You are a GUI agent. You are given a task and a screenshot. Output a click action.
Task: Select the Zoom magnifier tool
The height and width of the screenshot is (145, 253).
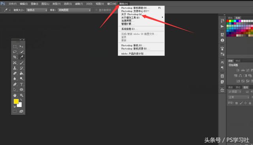(x=21, y=95)
